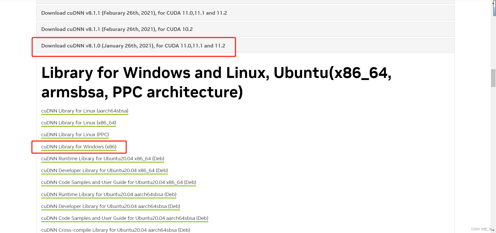
Task: Open cuDNN Cross-compile Library for Ubuntu20.04 aarch64sbsa
Action: pos(115,230)
